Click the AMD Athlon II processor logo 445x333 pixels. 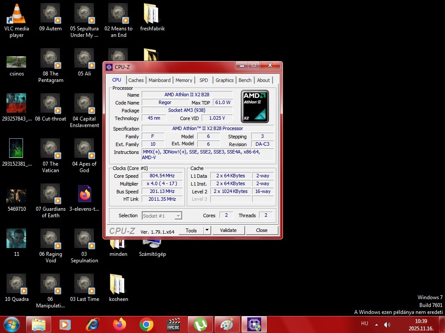coord(255,107)
